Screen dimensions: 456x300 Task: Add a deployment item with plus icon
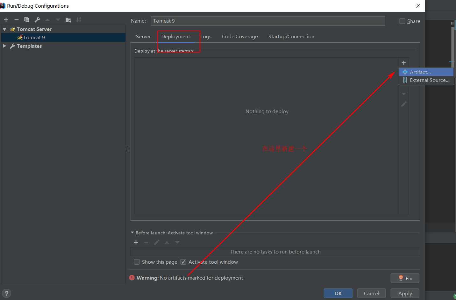coord(404,63)
